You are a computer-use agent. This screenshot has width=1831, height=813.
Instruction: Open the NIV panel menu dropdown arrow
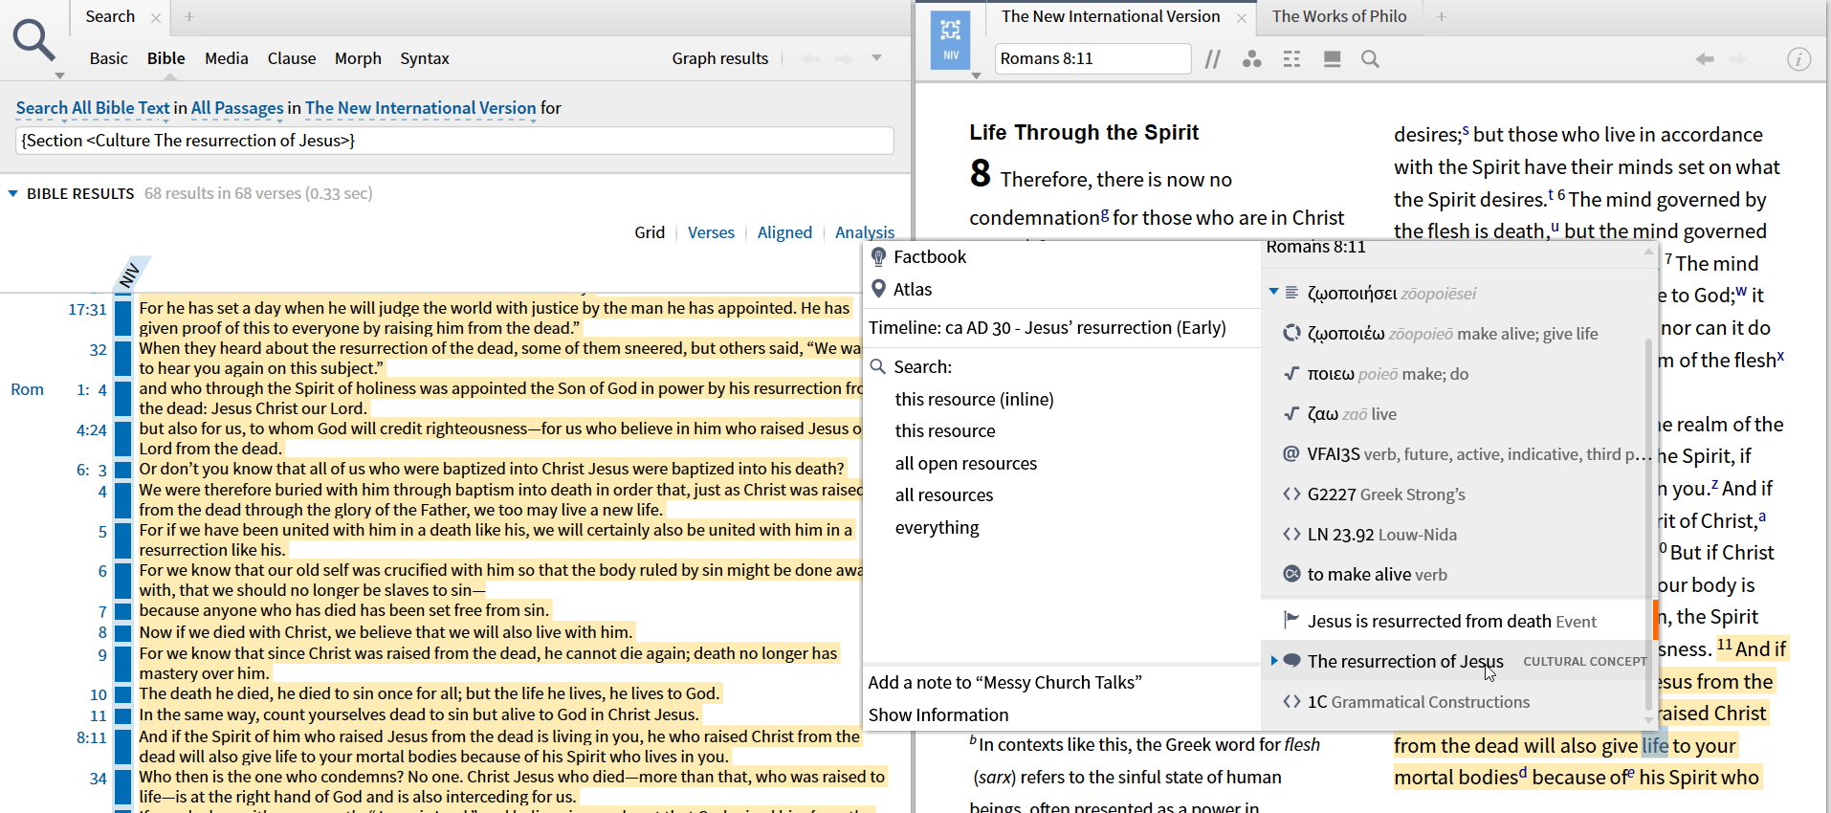coord(976,76)
